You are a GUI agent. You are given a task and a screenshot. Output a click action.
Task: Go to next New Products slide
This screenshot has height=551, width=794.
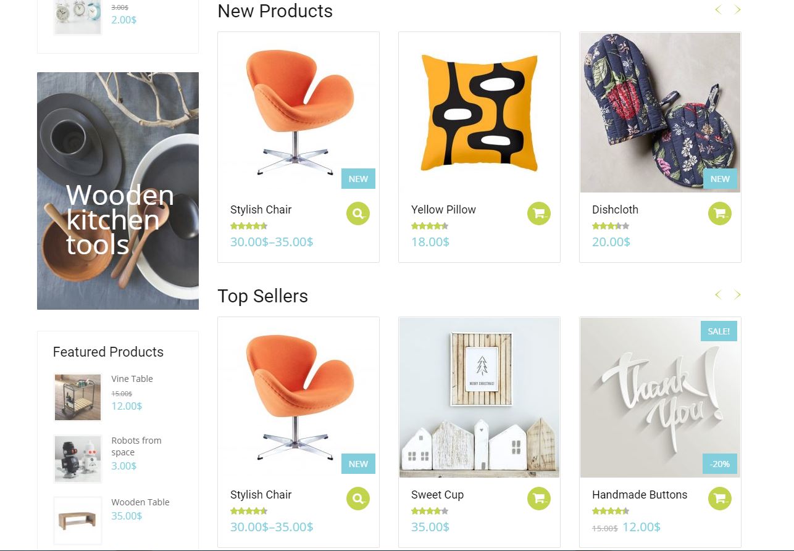tap(737, 10)
